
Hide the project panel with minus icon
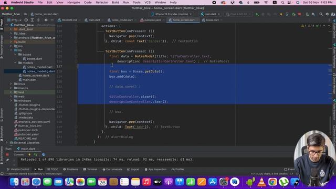[52, 20]
